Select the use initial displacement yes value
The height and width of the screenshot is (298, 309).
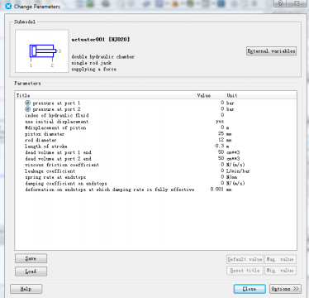point(220,122)
